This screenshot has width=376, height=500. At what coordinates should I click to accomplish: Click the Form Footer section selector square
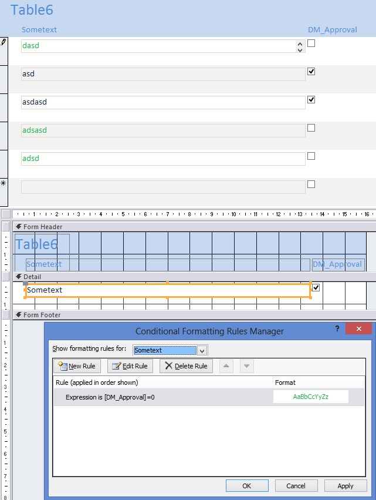6,315
